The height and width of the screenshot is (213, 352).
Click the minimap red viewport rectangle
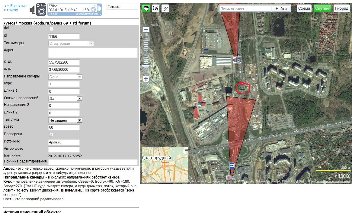coord(165,165)
